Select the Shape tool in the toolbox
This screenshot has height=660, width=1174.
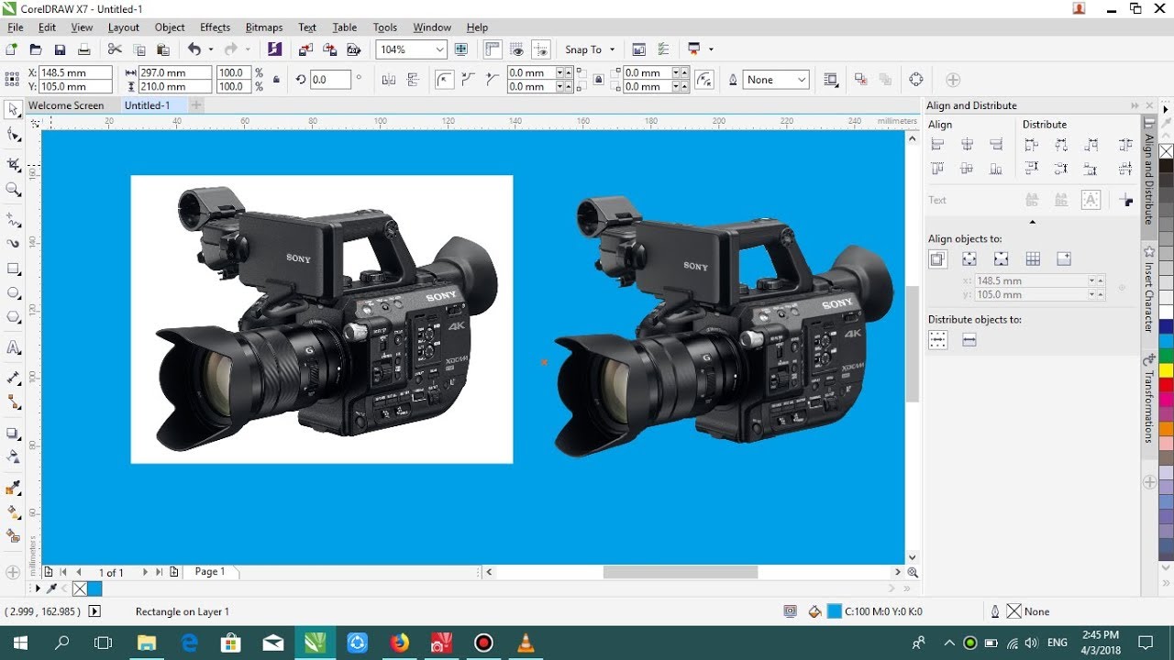[x=14, y=136]
